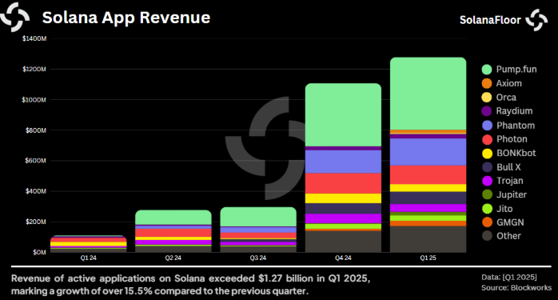Click the magenta Trojan segment of Q4 24 bar
Screen dimensions: 558x300
343,218
